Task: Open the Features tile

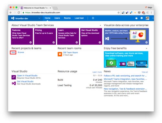Action: (22, 36)
